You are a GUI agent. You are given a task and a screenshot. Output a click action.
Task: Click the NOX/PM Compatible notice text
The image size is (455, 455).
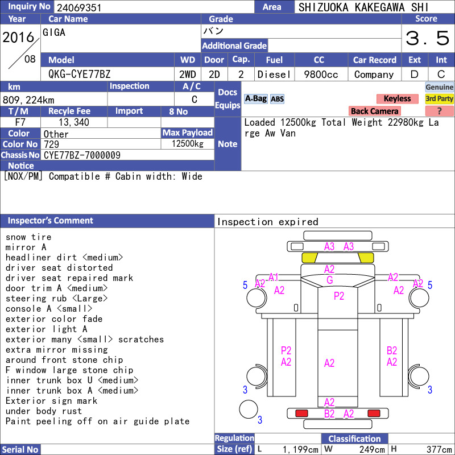click(x=103, y=176)
